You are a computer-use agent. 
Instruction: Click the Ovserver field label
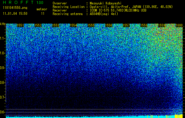pos(60,3)
